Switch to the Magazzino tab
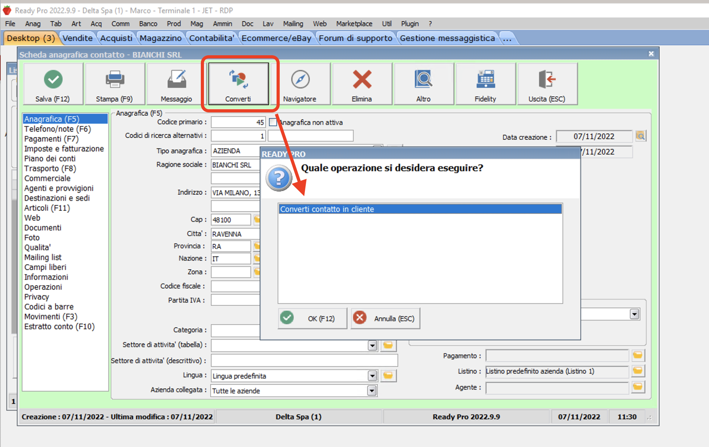 pyautogui.click(x=160, y=38)
